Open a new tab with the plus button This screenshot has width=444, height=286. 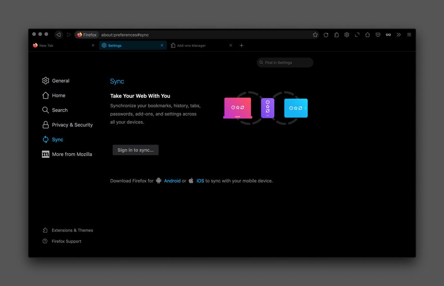pyautogui.click(x=242, y=46)
